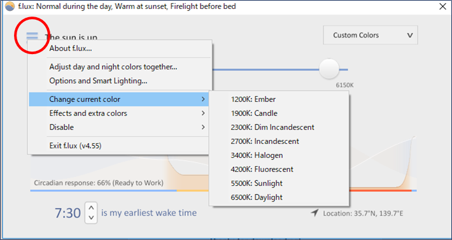This screenshot has width=452, height=240.
Task: Open the hamburger menu icon
Action: click(32, 36)
